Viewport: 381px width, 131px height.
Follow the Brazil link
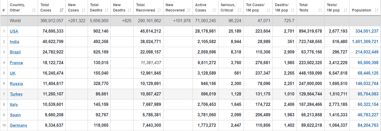(x=15, y=52)
